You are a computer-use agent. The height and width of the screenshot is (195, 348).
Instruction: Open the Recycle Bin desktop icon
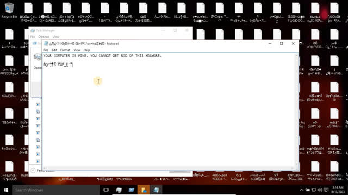coord(9,10)
